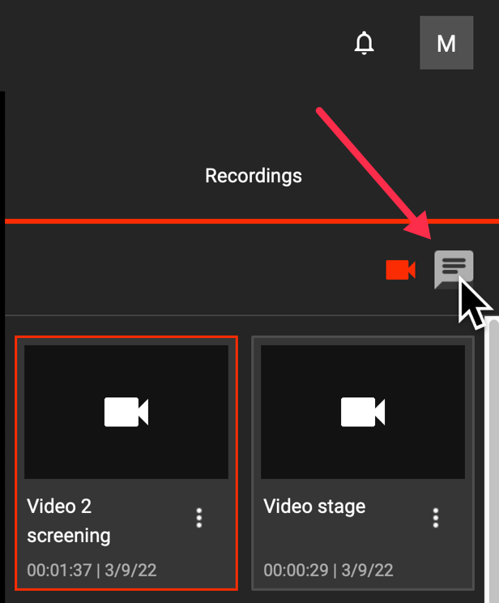Open the notifications bell
Screen dimensions: 499x603
coord(364,43)
